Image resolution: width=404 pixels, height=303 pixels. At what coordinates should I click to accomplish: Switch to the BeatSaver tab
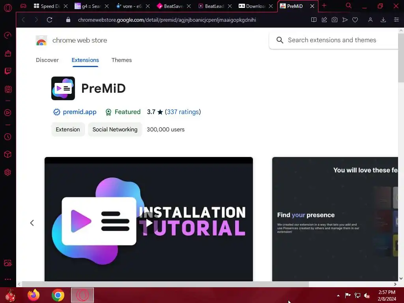[x=170, y=6]
